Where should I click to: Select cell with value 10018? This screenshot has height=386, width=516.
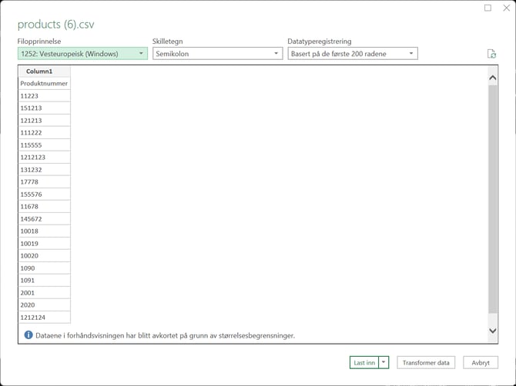point(44,231)
